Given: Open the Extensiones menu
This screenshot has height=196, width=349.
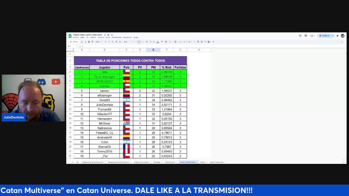Looking at the screenshot, I should click(127, 37).
